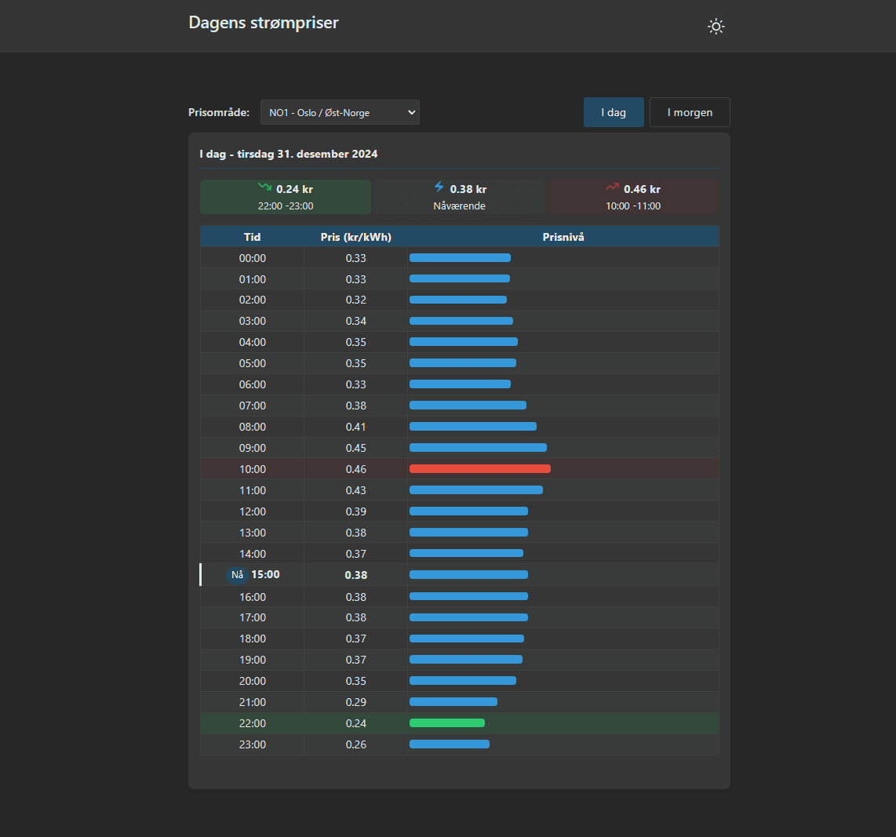The image size is (896, 837).
Task: Select the 18:00 time cell
Action: coord(252,639)
